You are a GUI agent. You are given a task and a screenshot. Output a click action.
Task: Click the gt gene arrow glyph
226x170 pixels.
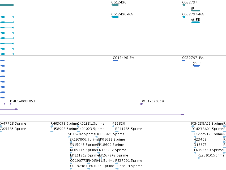click(195, 11)
